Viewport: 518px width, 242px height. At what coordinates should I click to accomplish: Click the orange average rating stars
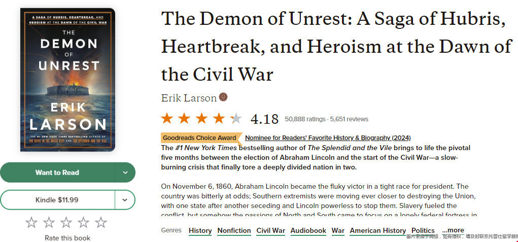click(201, 119)
